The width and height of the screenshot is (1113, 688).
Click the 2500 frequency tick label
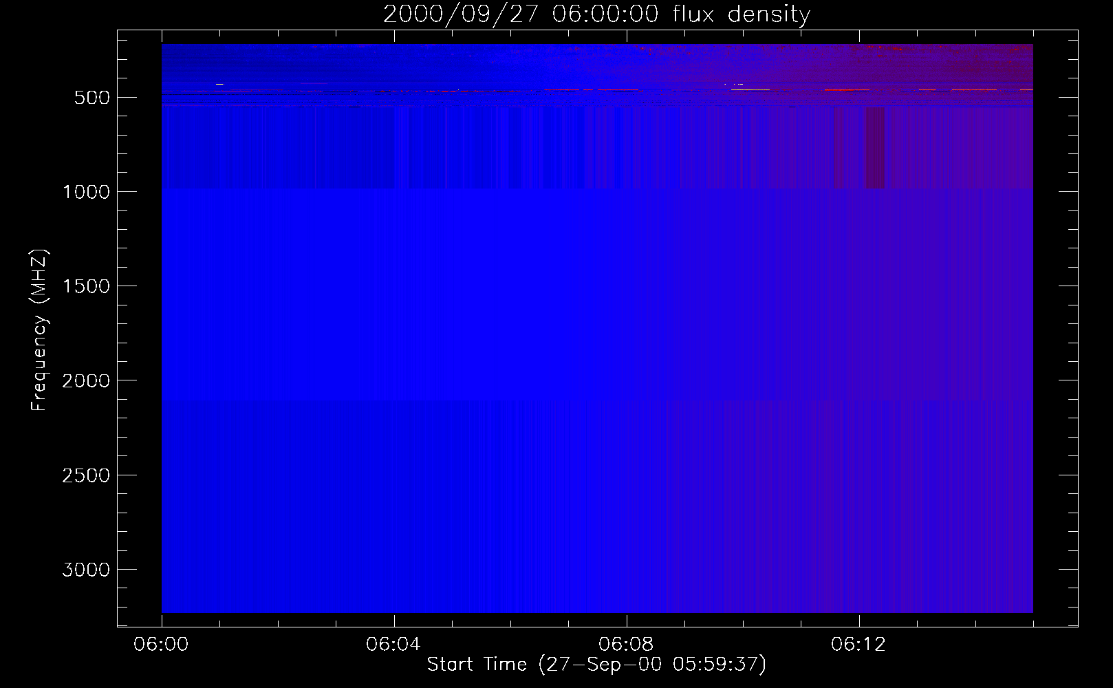(x=86, y=475)
